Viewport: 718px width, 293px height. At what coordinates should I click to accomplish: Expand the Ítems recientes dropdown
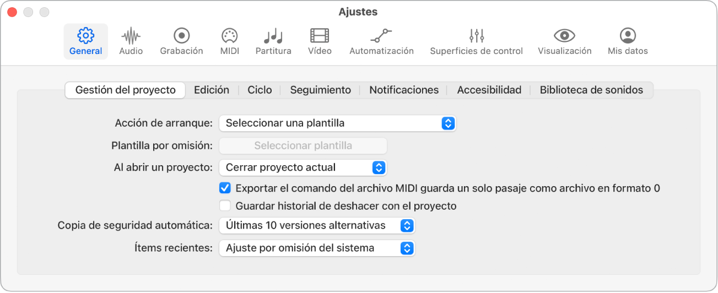(316, 248)
